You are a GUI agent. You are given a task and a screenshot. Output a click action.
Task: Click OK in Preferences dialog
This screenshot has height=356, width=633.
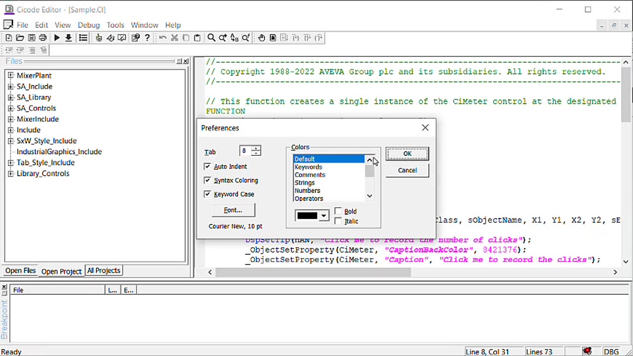click(407, 154)
